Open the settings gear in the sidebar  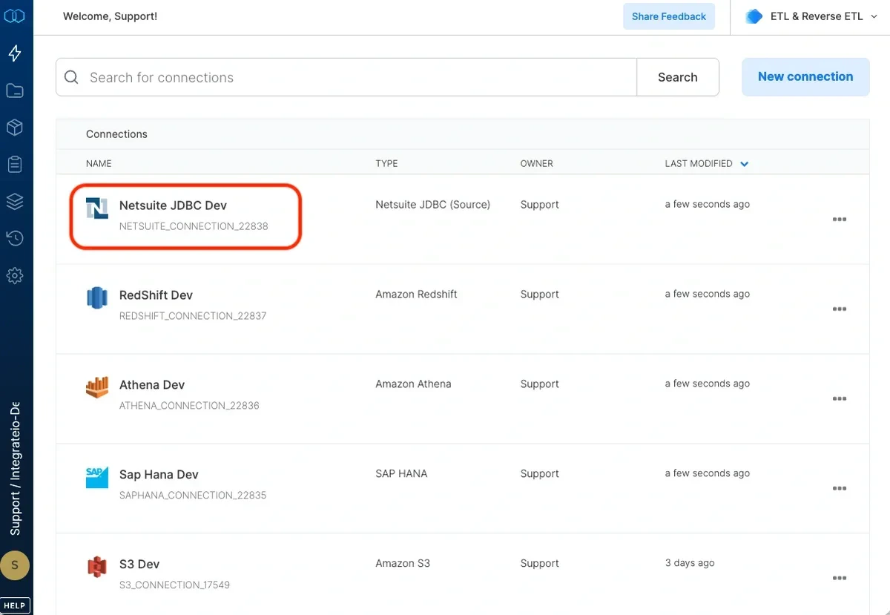(x=16, y=275)
